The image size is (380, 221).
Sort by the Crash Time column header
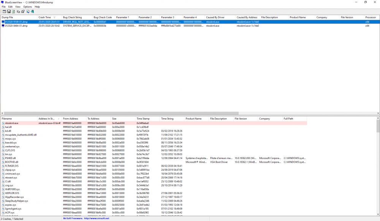click(45, 17)
